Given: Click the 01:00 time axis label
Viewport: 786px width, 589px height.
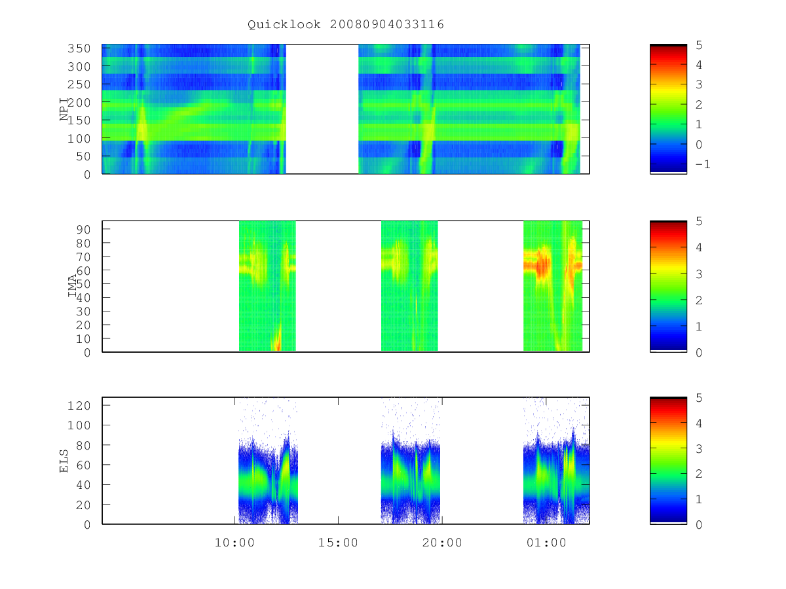Looking at the screenshot, I should pos(546,543).
